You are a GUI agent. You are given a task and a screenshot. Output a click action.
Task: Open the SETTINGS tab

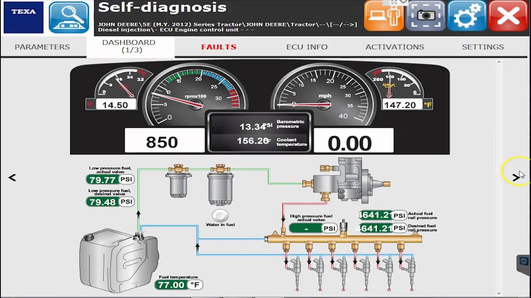(483, 47)
